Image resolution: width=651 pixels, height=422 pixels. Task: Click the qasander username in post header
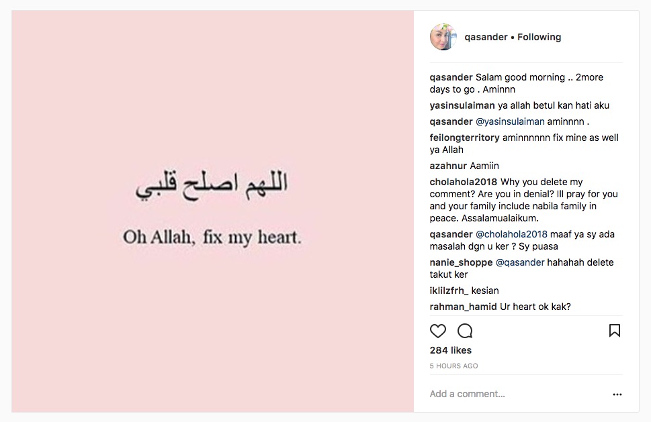click(486, 37)
